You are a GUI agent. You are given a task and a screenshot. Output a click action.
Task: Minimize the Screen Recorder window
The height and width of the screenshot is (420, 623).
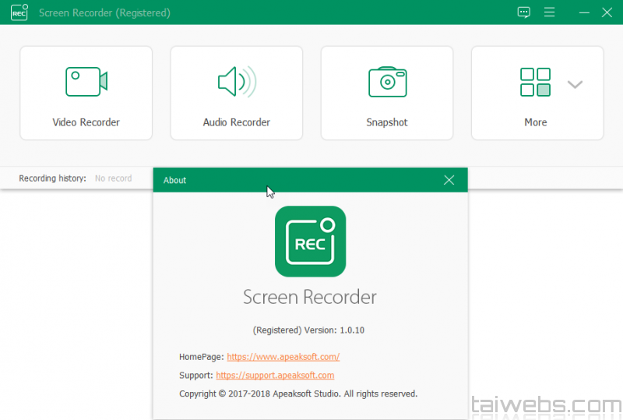584,12
